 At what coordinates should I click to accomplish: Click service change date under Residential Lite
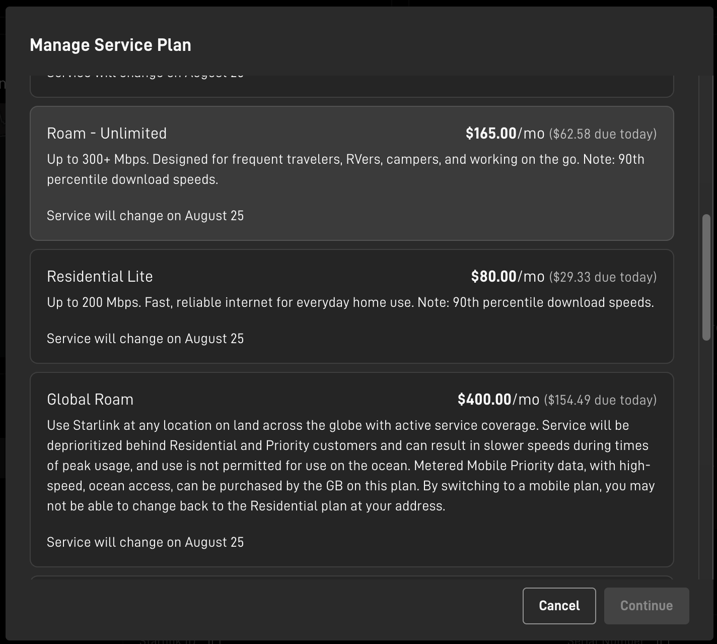pos(145,339)
